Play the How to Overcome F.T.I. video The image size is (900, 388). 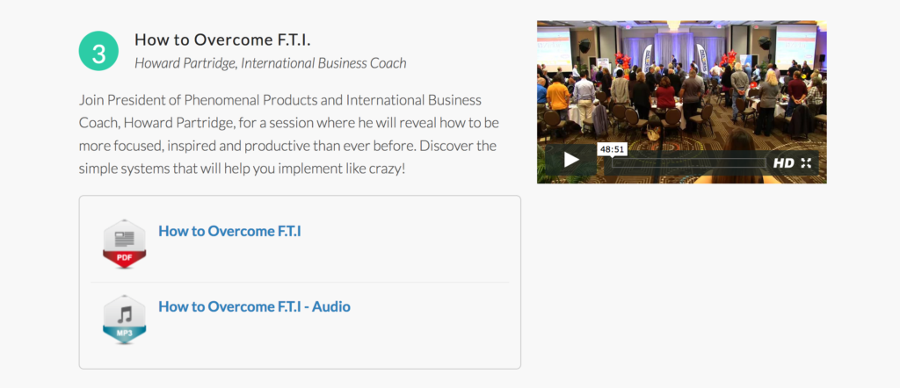[571, 160]
